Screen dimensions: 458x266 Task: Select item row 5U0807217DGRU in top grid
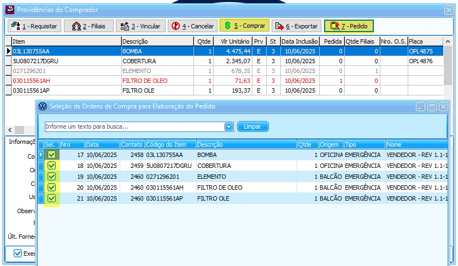pos(224,61)
